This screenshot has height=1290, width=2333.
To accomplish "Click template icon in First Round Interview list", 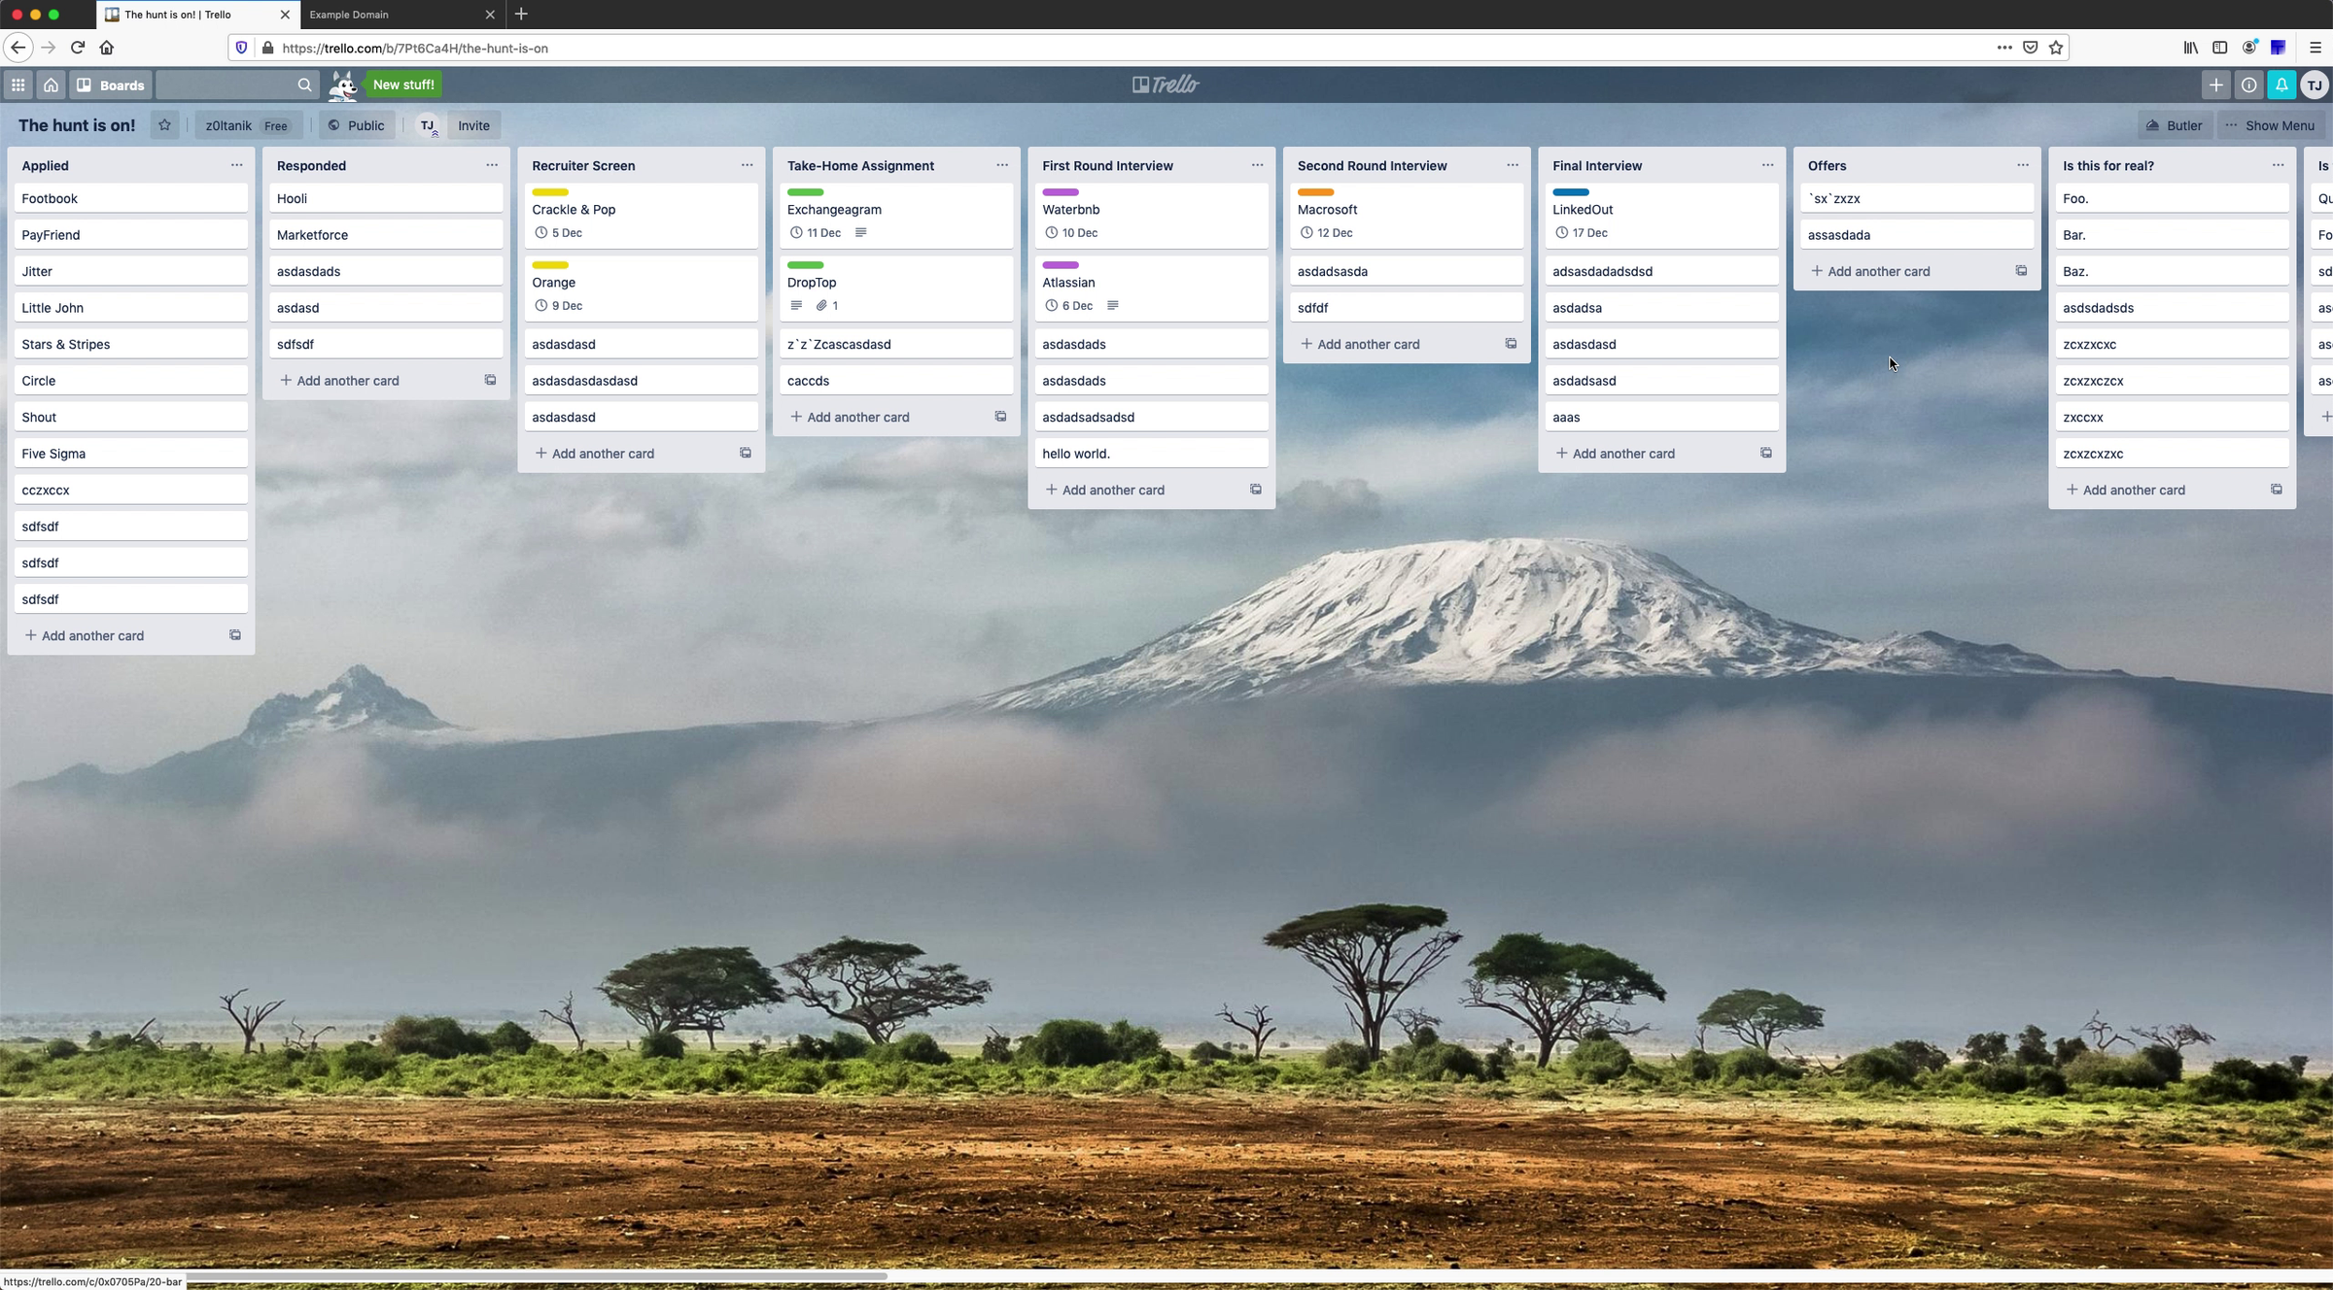I will click(x=1256, y=490).
